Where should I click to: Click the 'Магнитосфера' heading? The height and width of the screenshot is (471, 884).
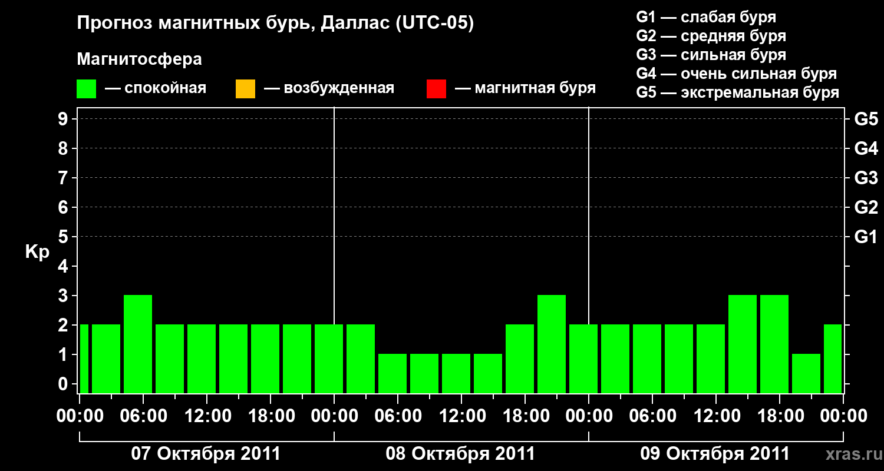pyautogui.click(x=140, y=59)
